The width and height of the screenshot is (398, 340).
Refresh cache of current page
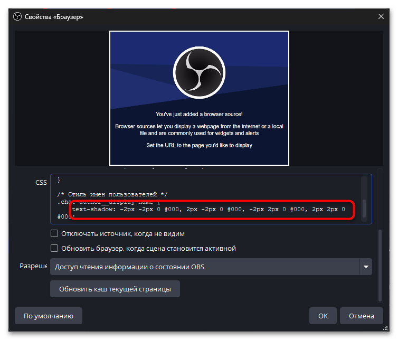pos(115,289)
